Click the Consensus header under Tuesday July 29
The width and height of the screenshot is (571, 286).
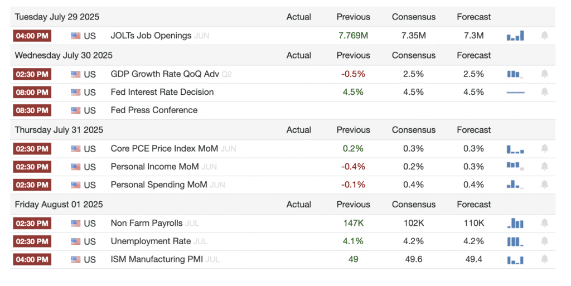pos(414,17)
